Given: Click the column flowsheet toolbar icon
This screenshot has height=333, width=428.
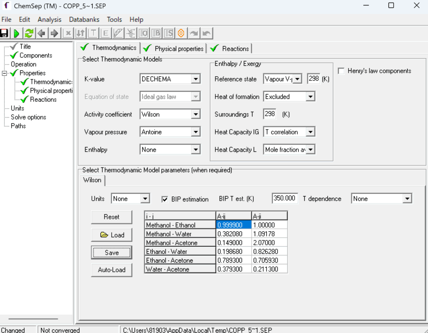Looking at the screenshot, I should coord(131,34).
